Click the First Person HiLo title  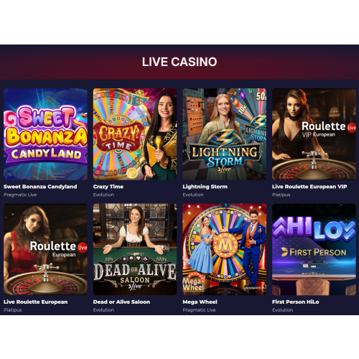coord(296,302)
